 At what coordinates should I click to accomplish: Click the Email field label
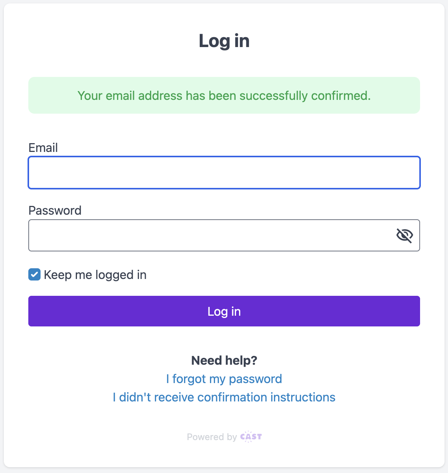43,148
